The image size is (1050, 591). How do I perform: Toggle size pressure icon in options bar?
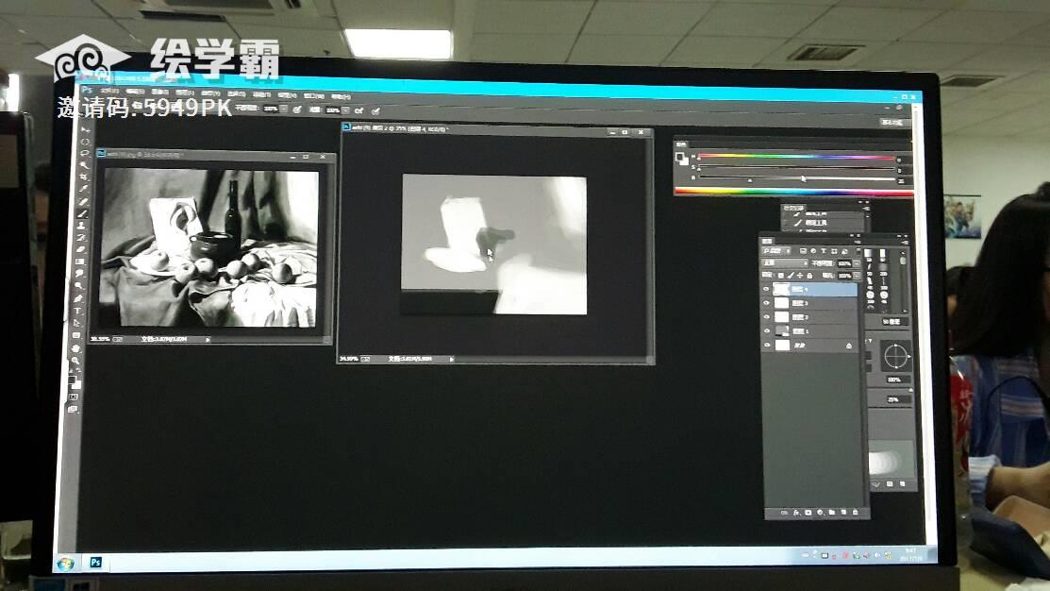click(x=375, y=111)
